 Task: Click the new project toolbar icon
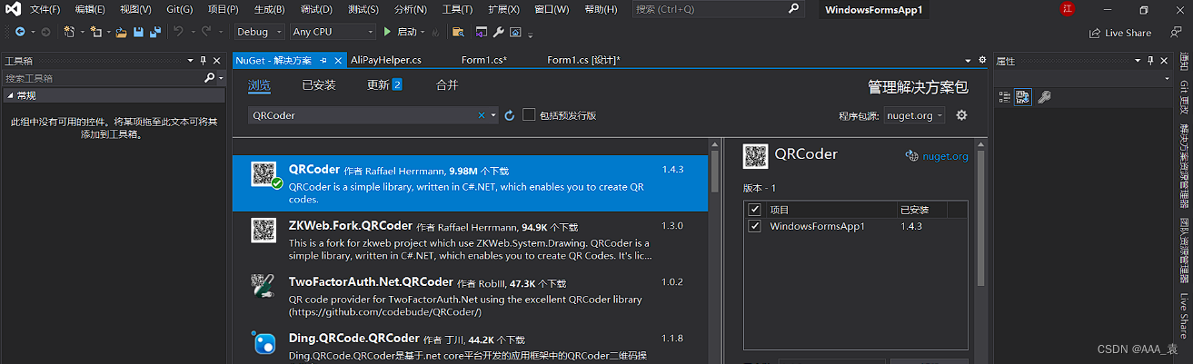(70, 32)
